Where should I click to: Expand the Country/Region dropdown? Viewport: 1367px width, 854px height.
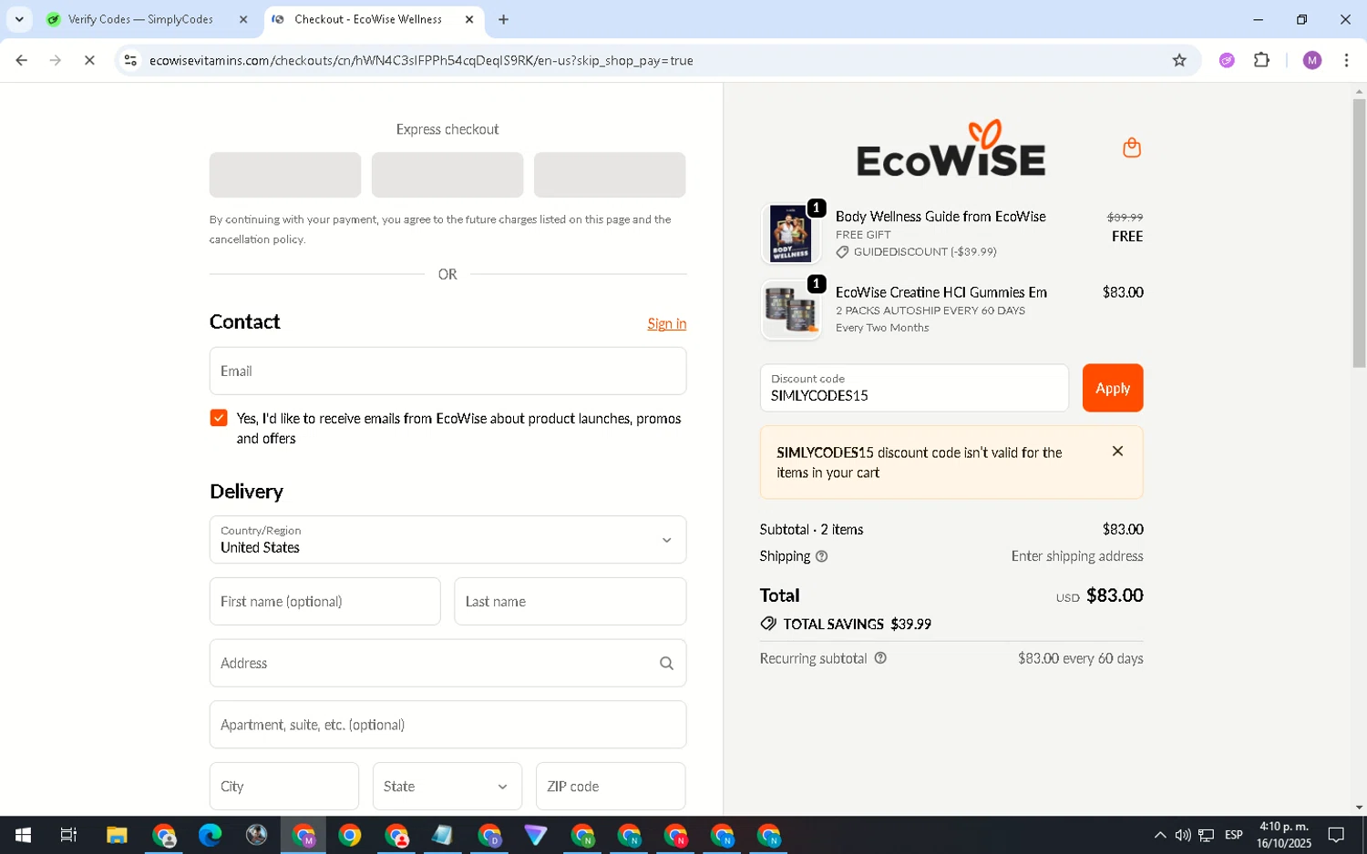coord(447,540)
